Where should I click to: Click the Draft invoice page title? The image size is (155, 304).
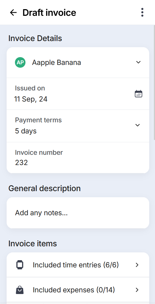[x=49, y=12]
